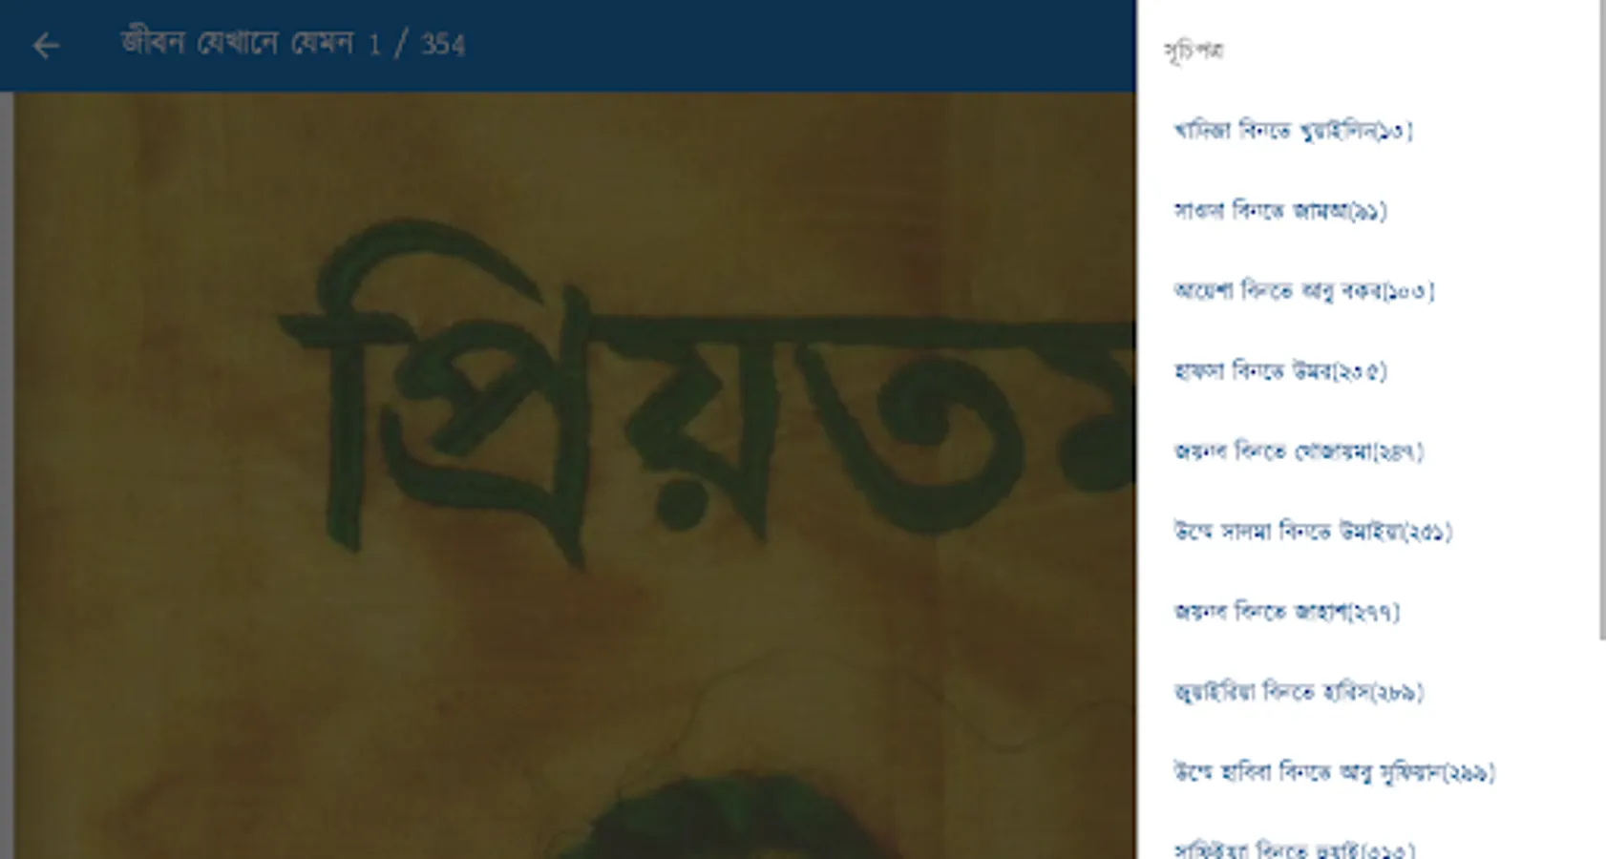This screenshot has width=1606, height=859.
Task: Open হাফসা বিনতে উমর (২৩৫) chapter
Action: [1280, 370]
